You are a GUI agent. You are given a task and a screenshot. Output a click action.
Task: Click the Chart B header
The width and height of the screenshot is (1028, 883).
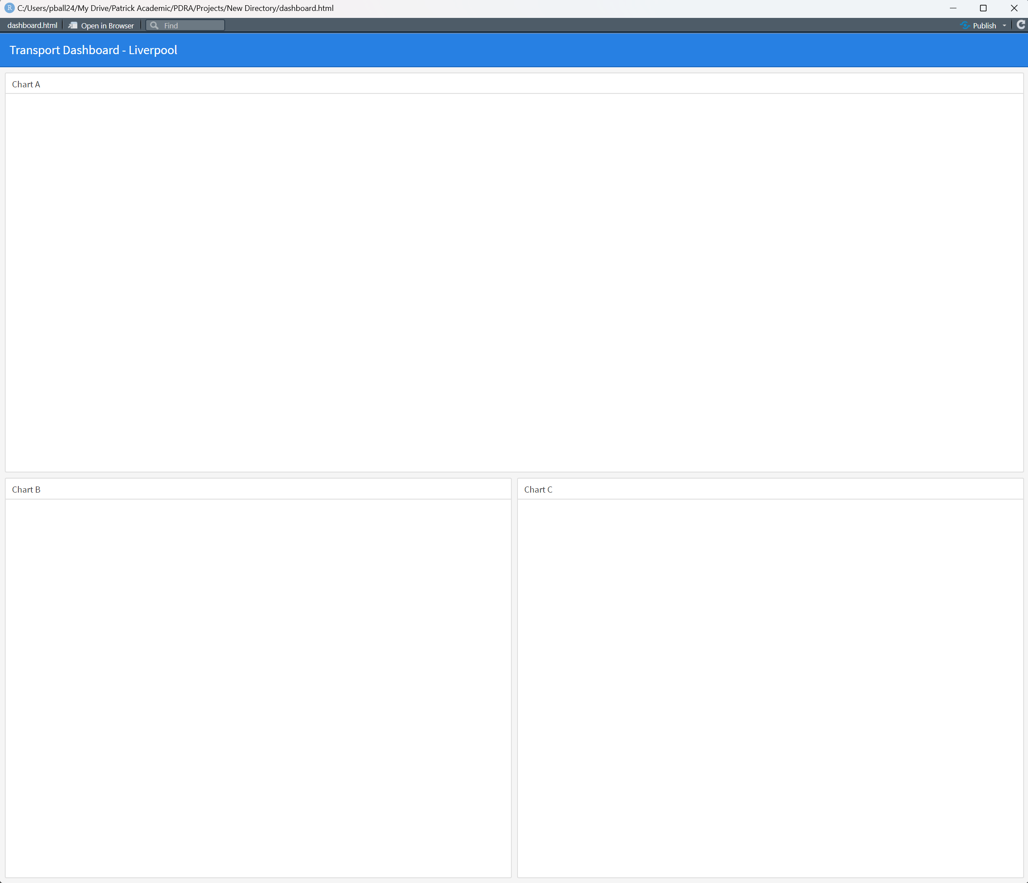click(x=26, y=490)
